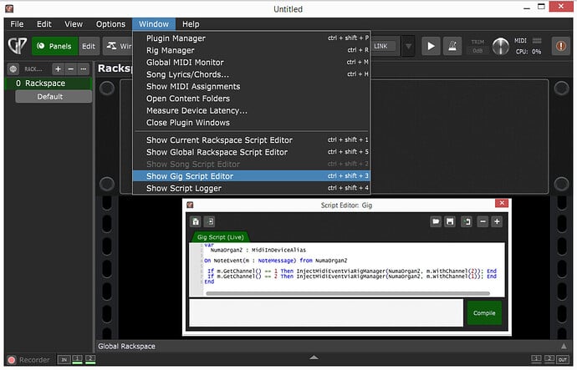
Task: Toggle the metronome icon
Action: (x=452, y=46)
